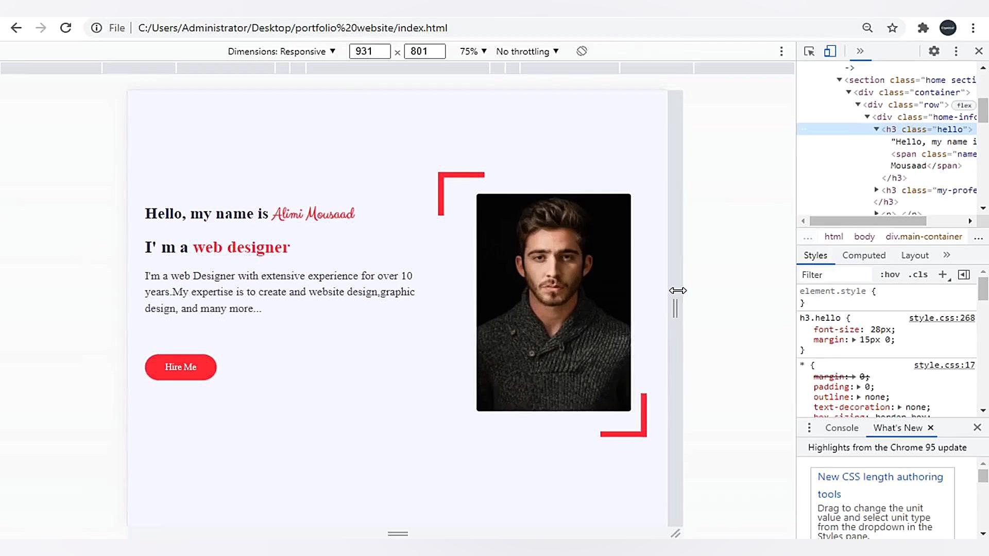
Task: Close the What's New tab
Action: [x=930, y=427]
